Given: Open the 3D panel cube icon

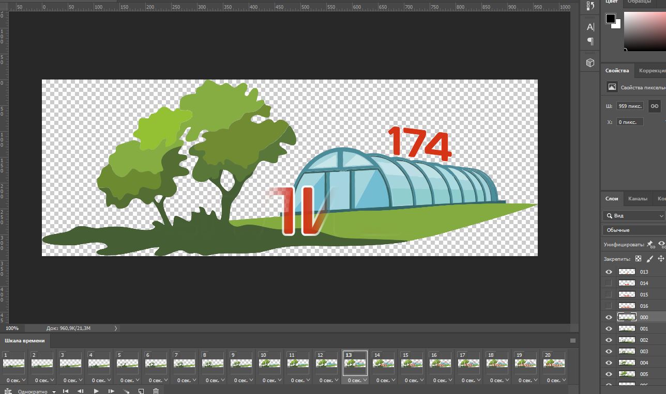Looking at the screenshot, I should tap(591, 62).
